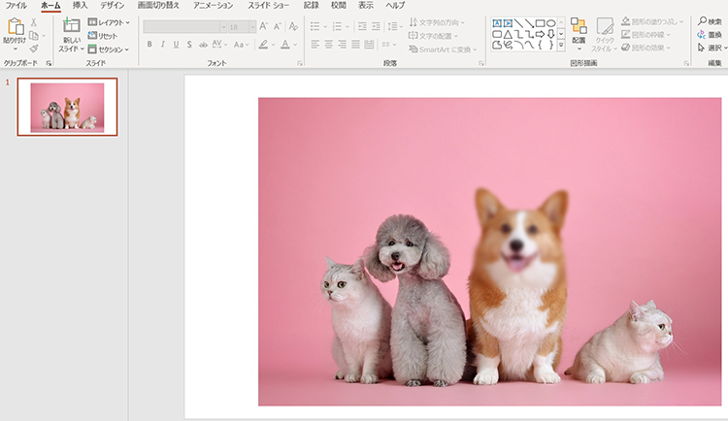
Task: Select the Format Painter brush icon
Action: [34, 48]
